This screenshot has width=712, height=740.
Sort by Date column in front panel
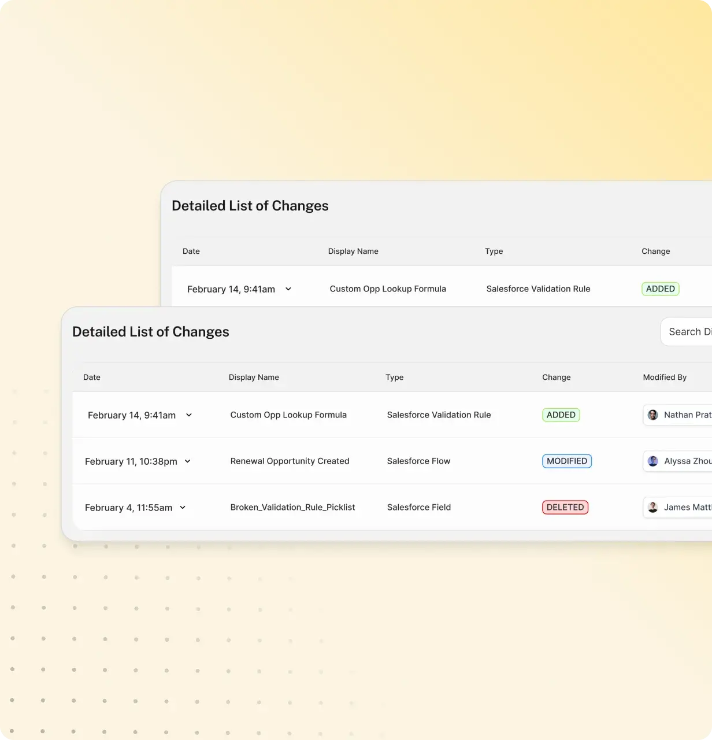pos(92,378)
